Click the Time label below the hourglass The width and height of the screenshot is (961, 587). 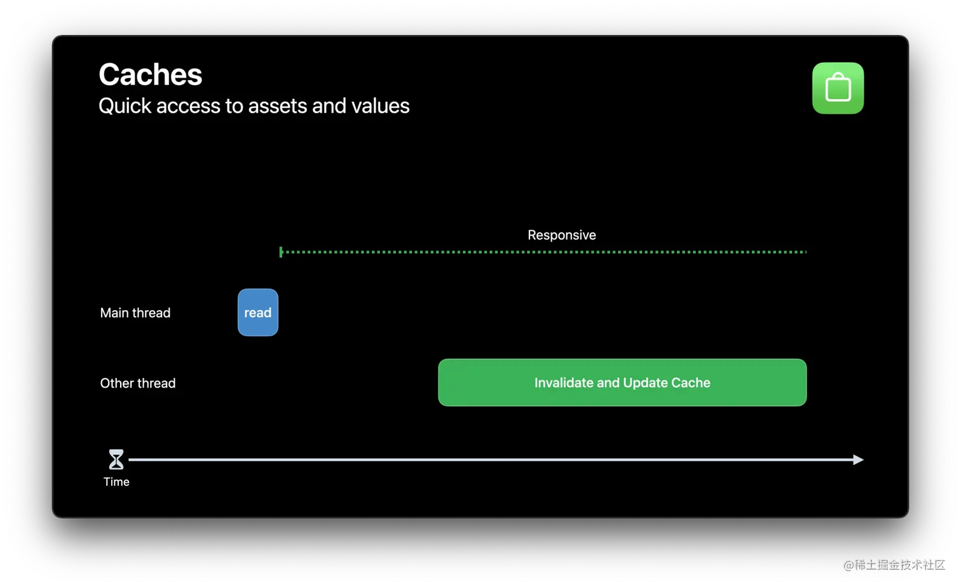point(116,482)
